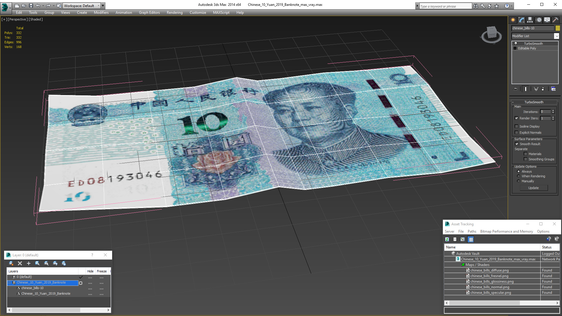Screen dimensions: 562x316
Task: Toggle the Render Iters checkbox
Action: [516, 118]
